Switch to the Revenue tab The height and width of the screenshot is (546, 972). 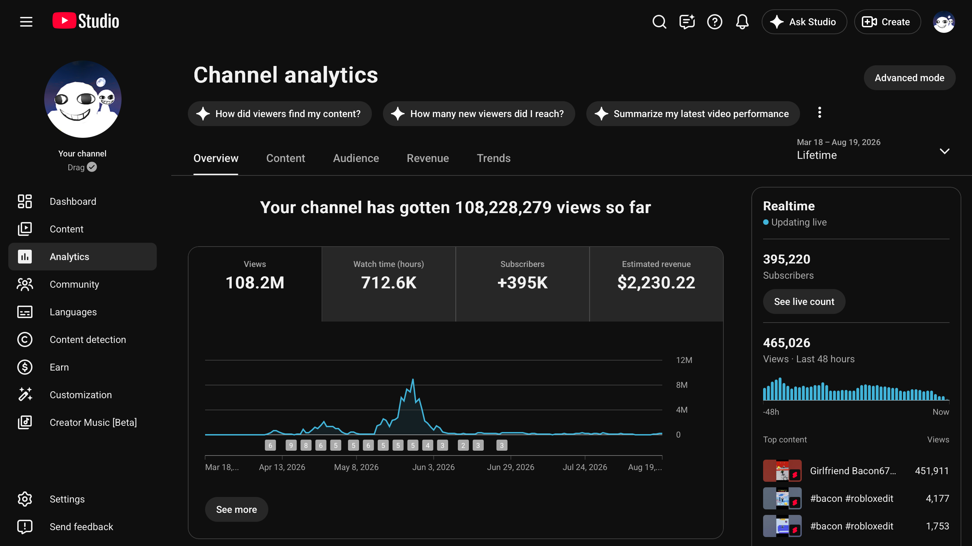point(427,158)
